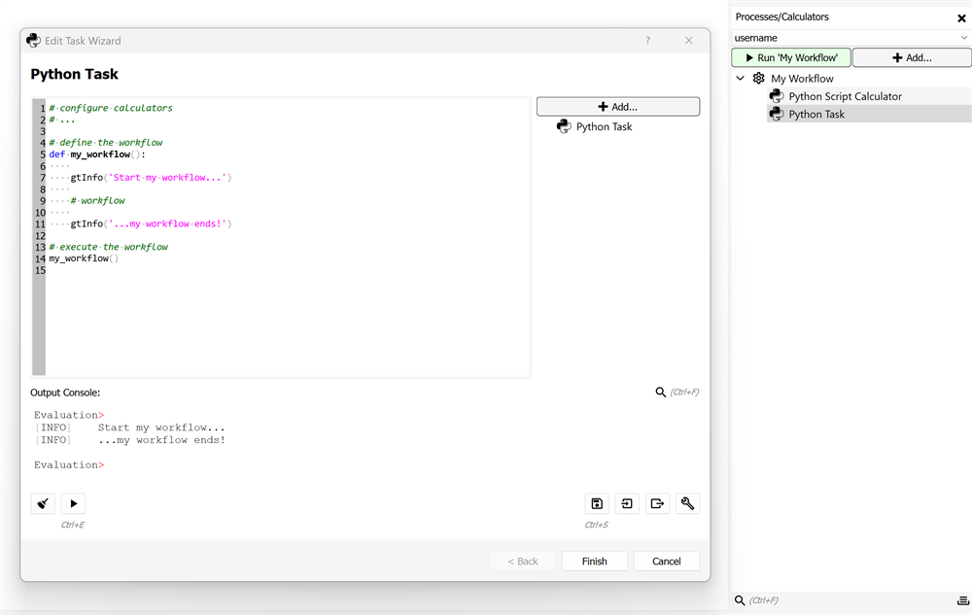Screen dimensions: 972x615
Task: Click the Python icon of wizard's Python Task item
Action: coord(564,126)
